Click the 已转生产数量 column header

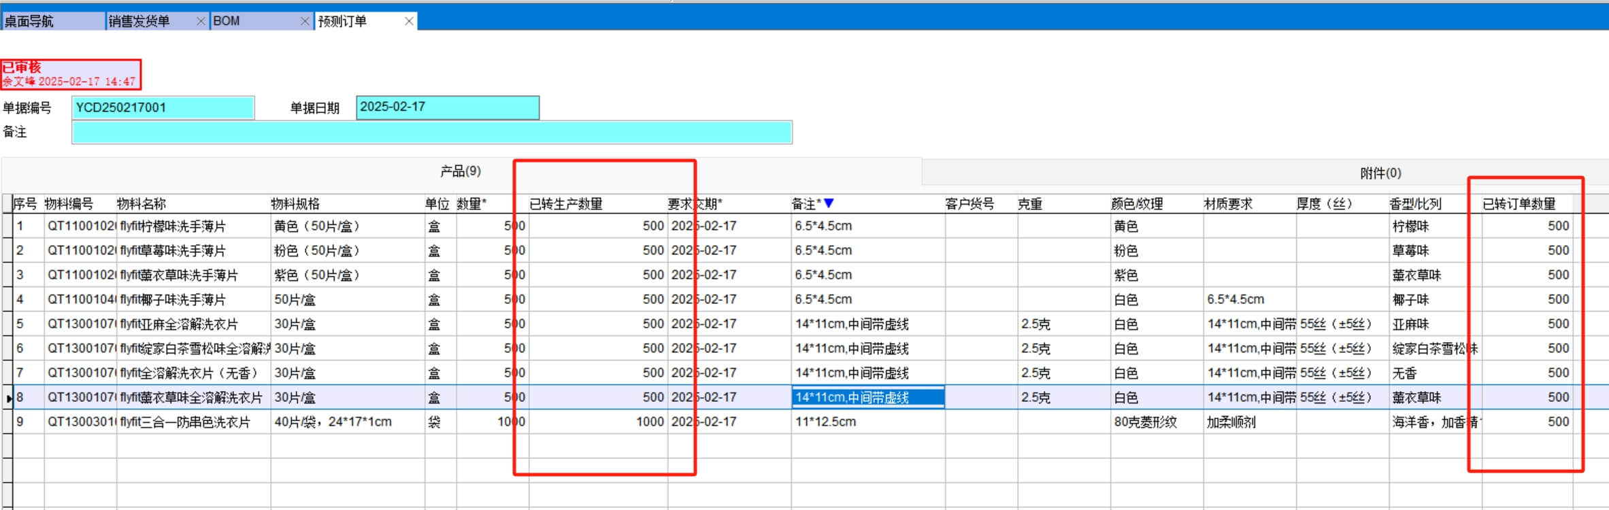point(566,204)
